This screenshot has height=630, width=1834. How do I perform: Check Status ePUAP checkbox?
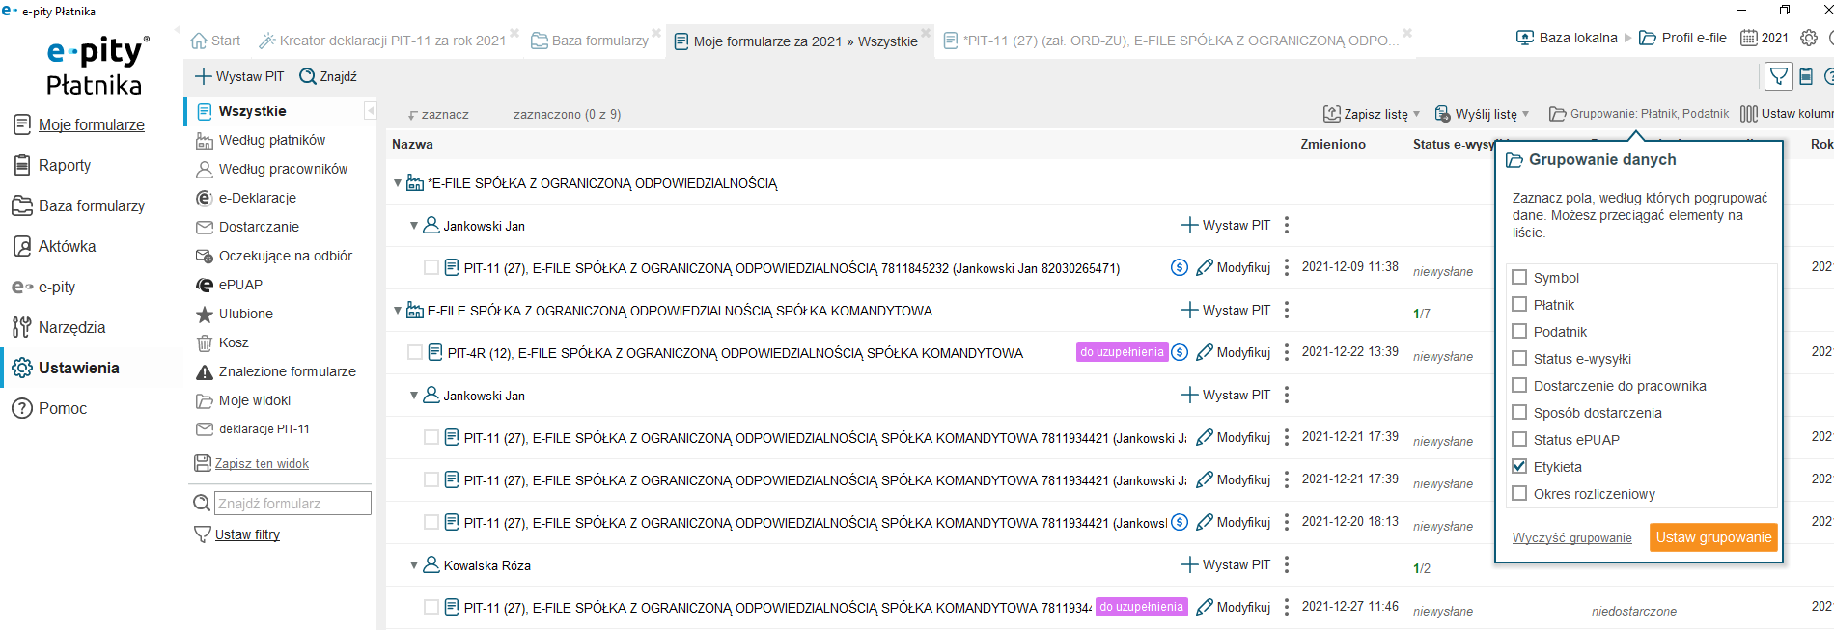pyautogui.click(x=1519, y=439)
